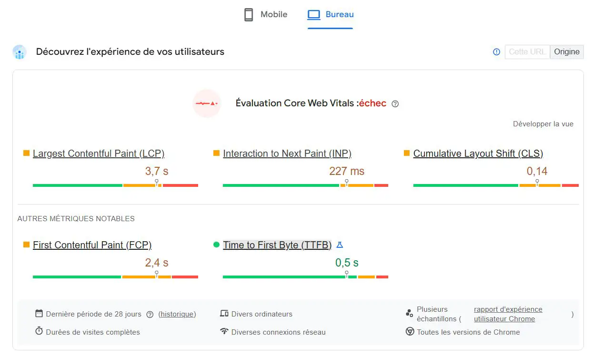Click the historique link
Screen dimensions: 592x358
[x=177, y=314]
